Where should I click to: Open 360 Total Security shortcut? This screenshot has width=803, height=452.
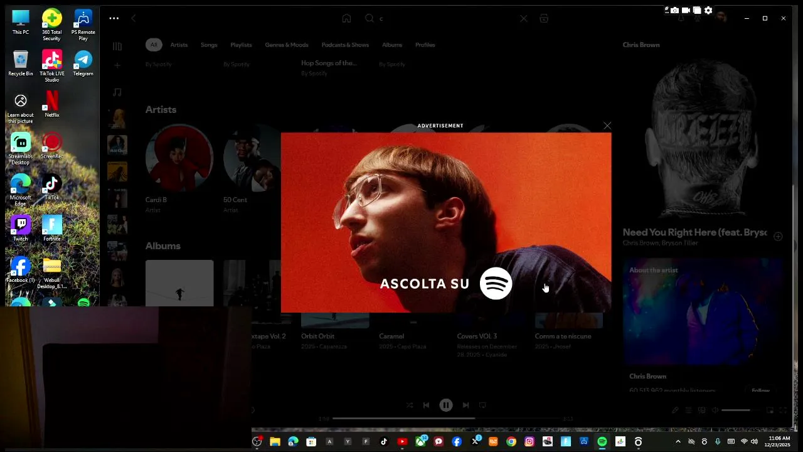coord(52,25)
